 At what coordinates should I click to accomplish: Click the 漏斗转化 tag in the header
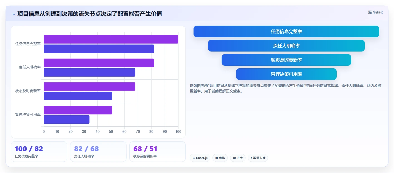375,12
